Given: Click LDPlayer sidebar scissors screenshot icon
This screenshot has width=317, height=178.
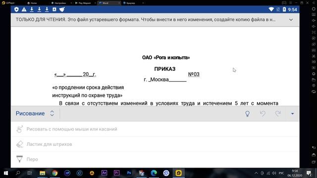Looking at the screenshot, I should click(314, 56).
